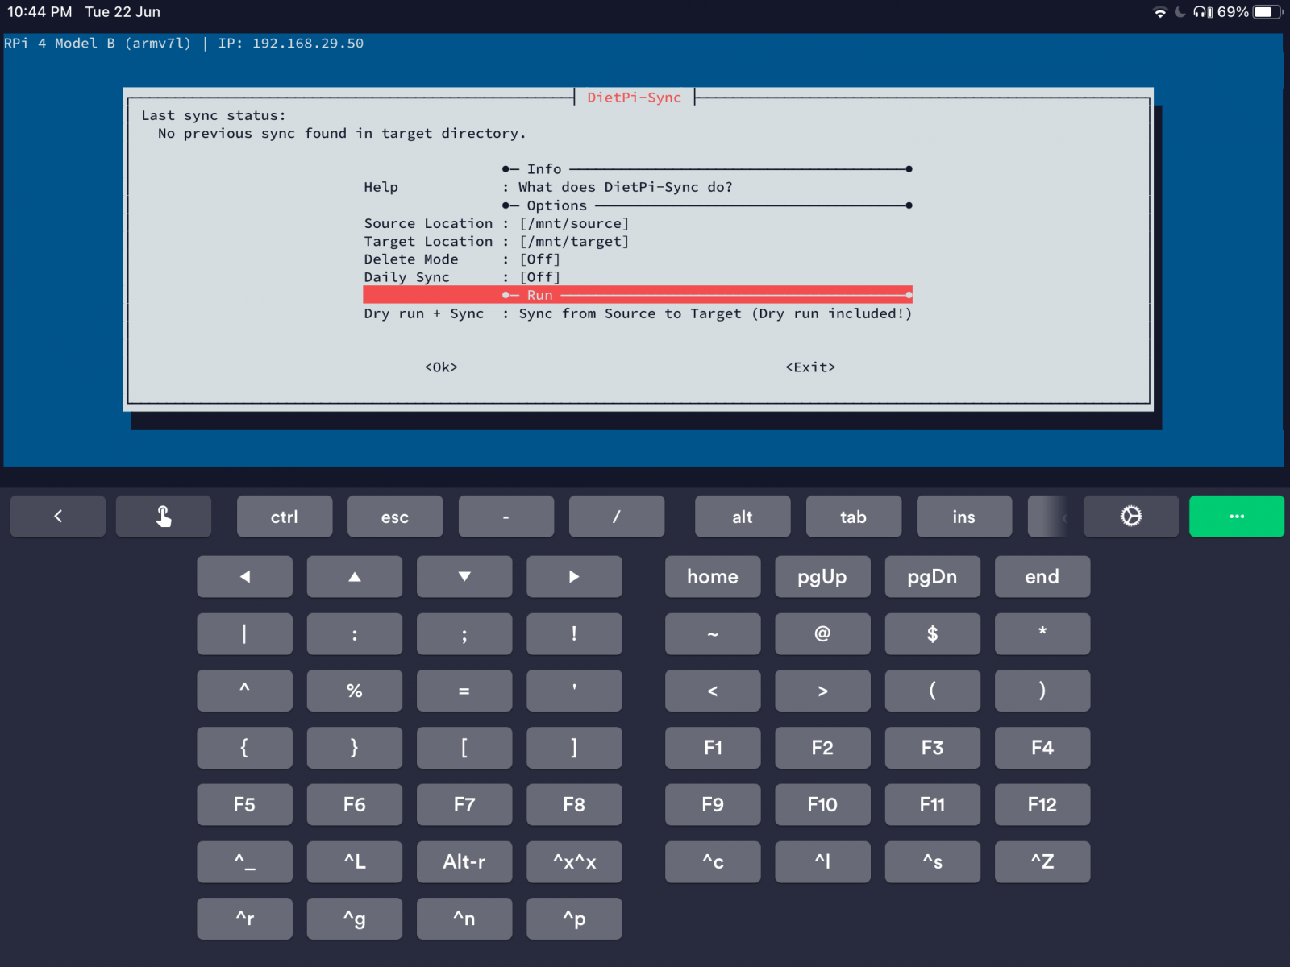Screen dimensions: 1290x967
Task: Tap the dollar sign key
Action: pyautogui.click(x=932, y=634)
